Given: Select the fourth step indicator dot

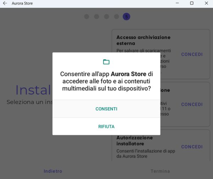Looking at the screenshot, I should tap(116, 17).
